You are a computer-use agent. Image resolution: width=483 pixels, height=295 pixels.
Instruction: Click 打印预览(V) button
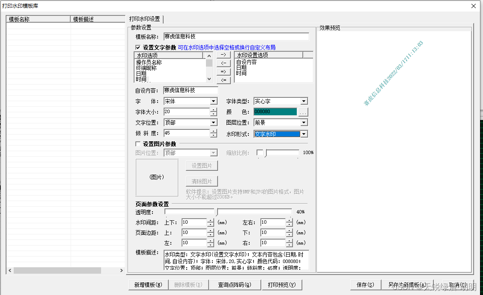[x=282, y=285]
